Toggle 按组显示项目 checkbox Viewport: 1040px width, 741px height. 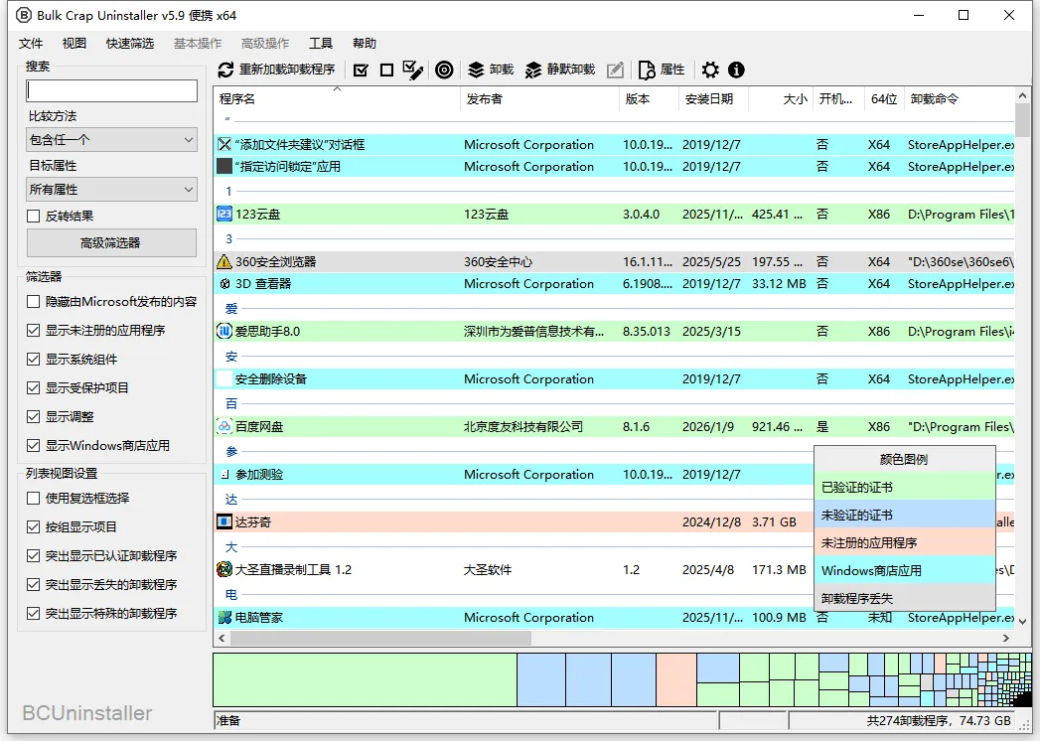click(33, 526)
